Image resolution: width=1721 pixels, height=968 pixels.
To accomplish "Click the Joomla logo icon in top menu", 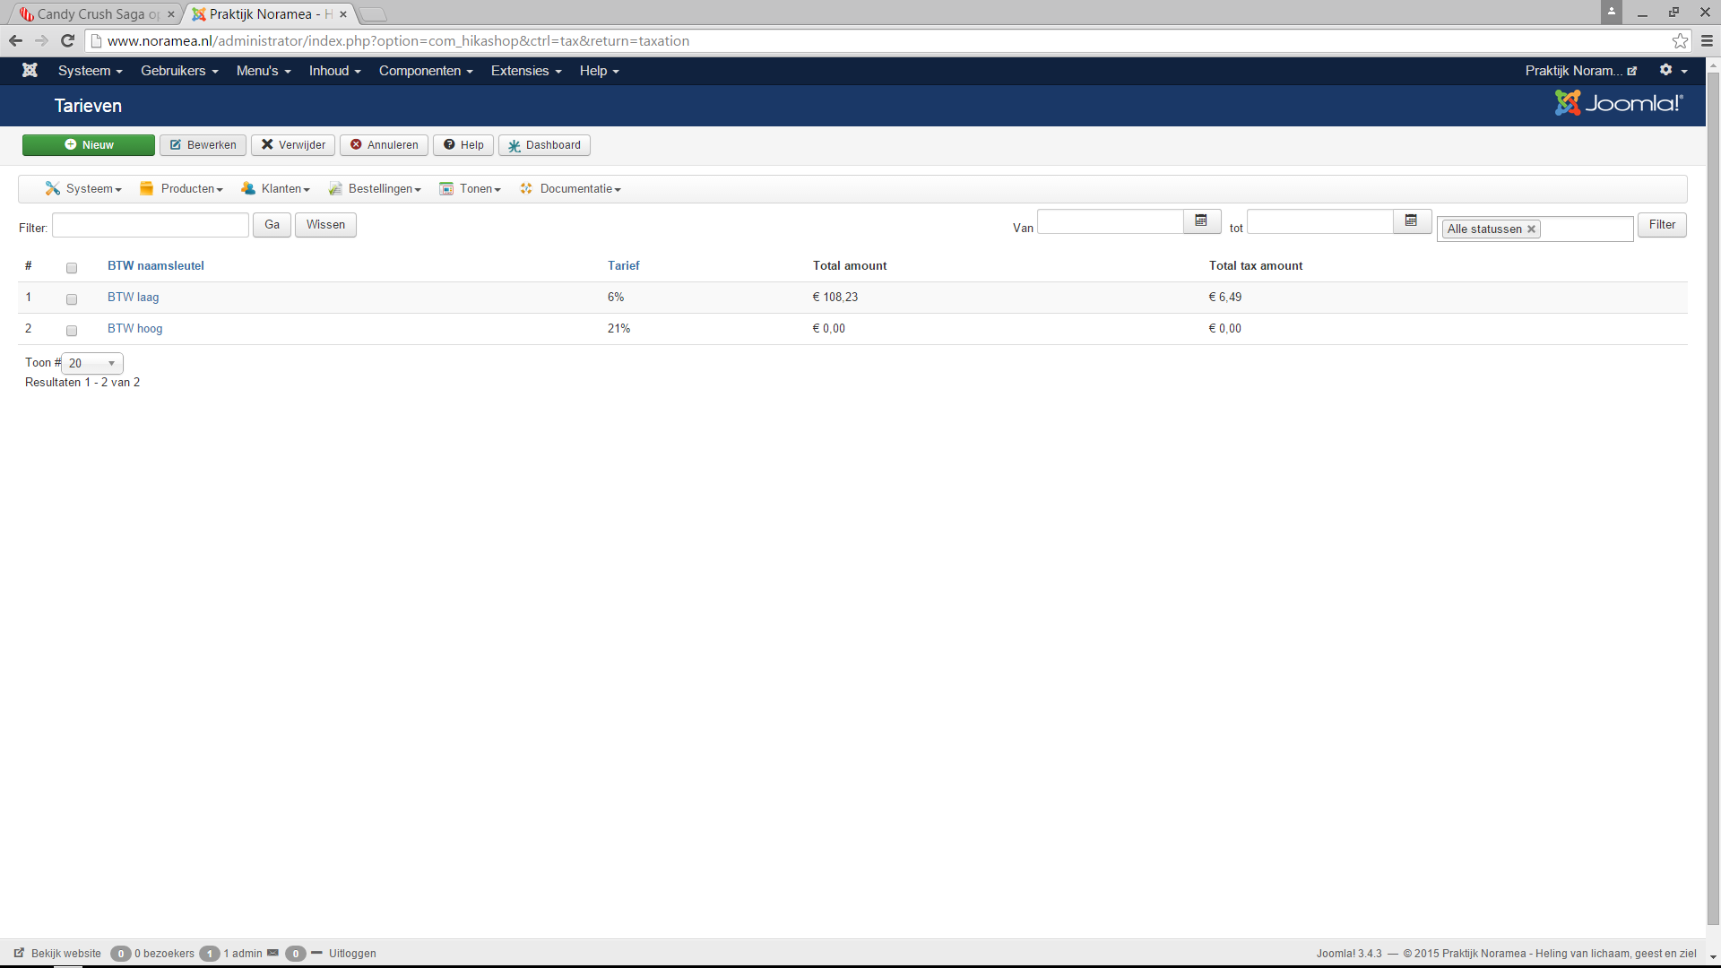I will pyautogui.click(x=30, y=70).
